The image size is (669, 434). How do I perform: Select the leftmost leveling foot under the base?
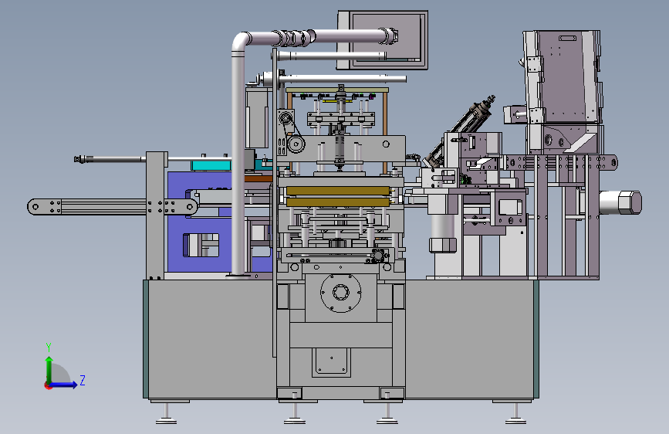pyautogui.click(x=166, y=413)
